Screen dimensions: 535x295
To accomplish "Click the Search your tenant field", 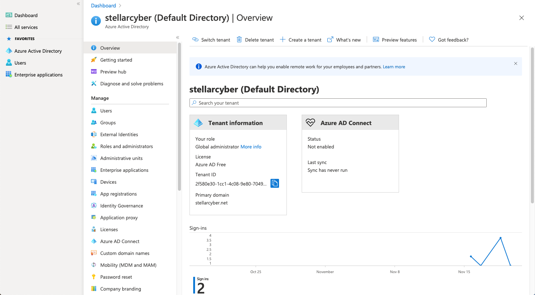I will 338,103.
